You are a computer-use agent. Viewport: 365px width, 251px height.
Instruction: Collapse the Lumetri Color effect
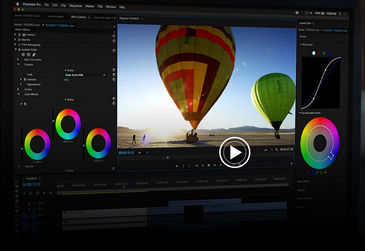[x=16, y=50]
